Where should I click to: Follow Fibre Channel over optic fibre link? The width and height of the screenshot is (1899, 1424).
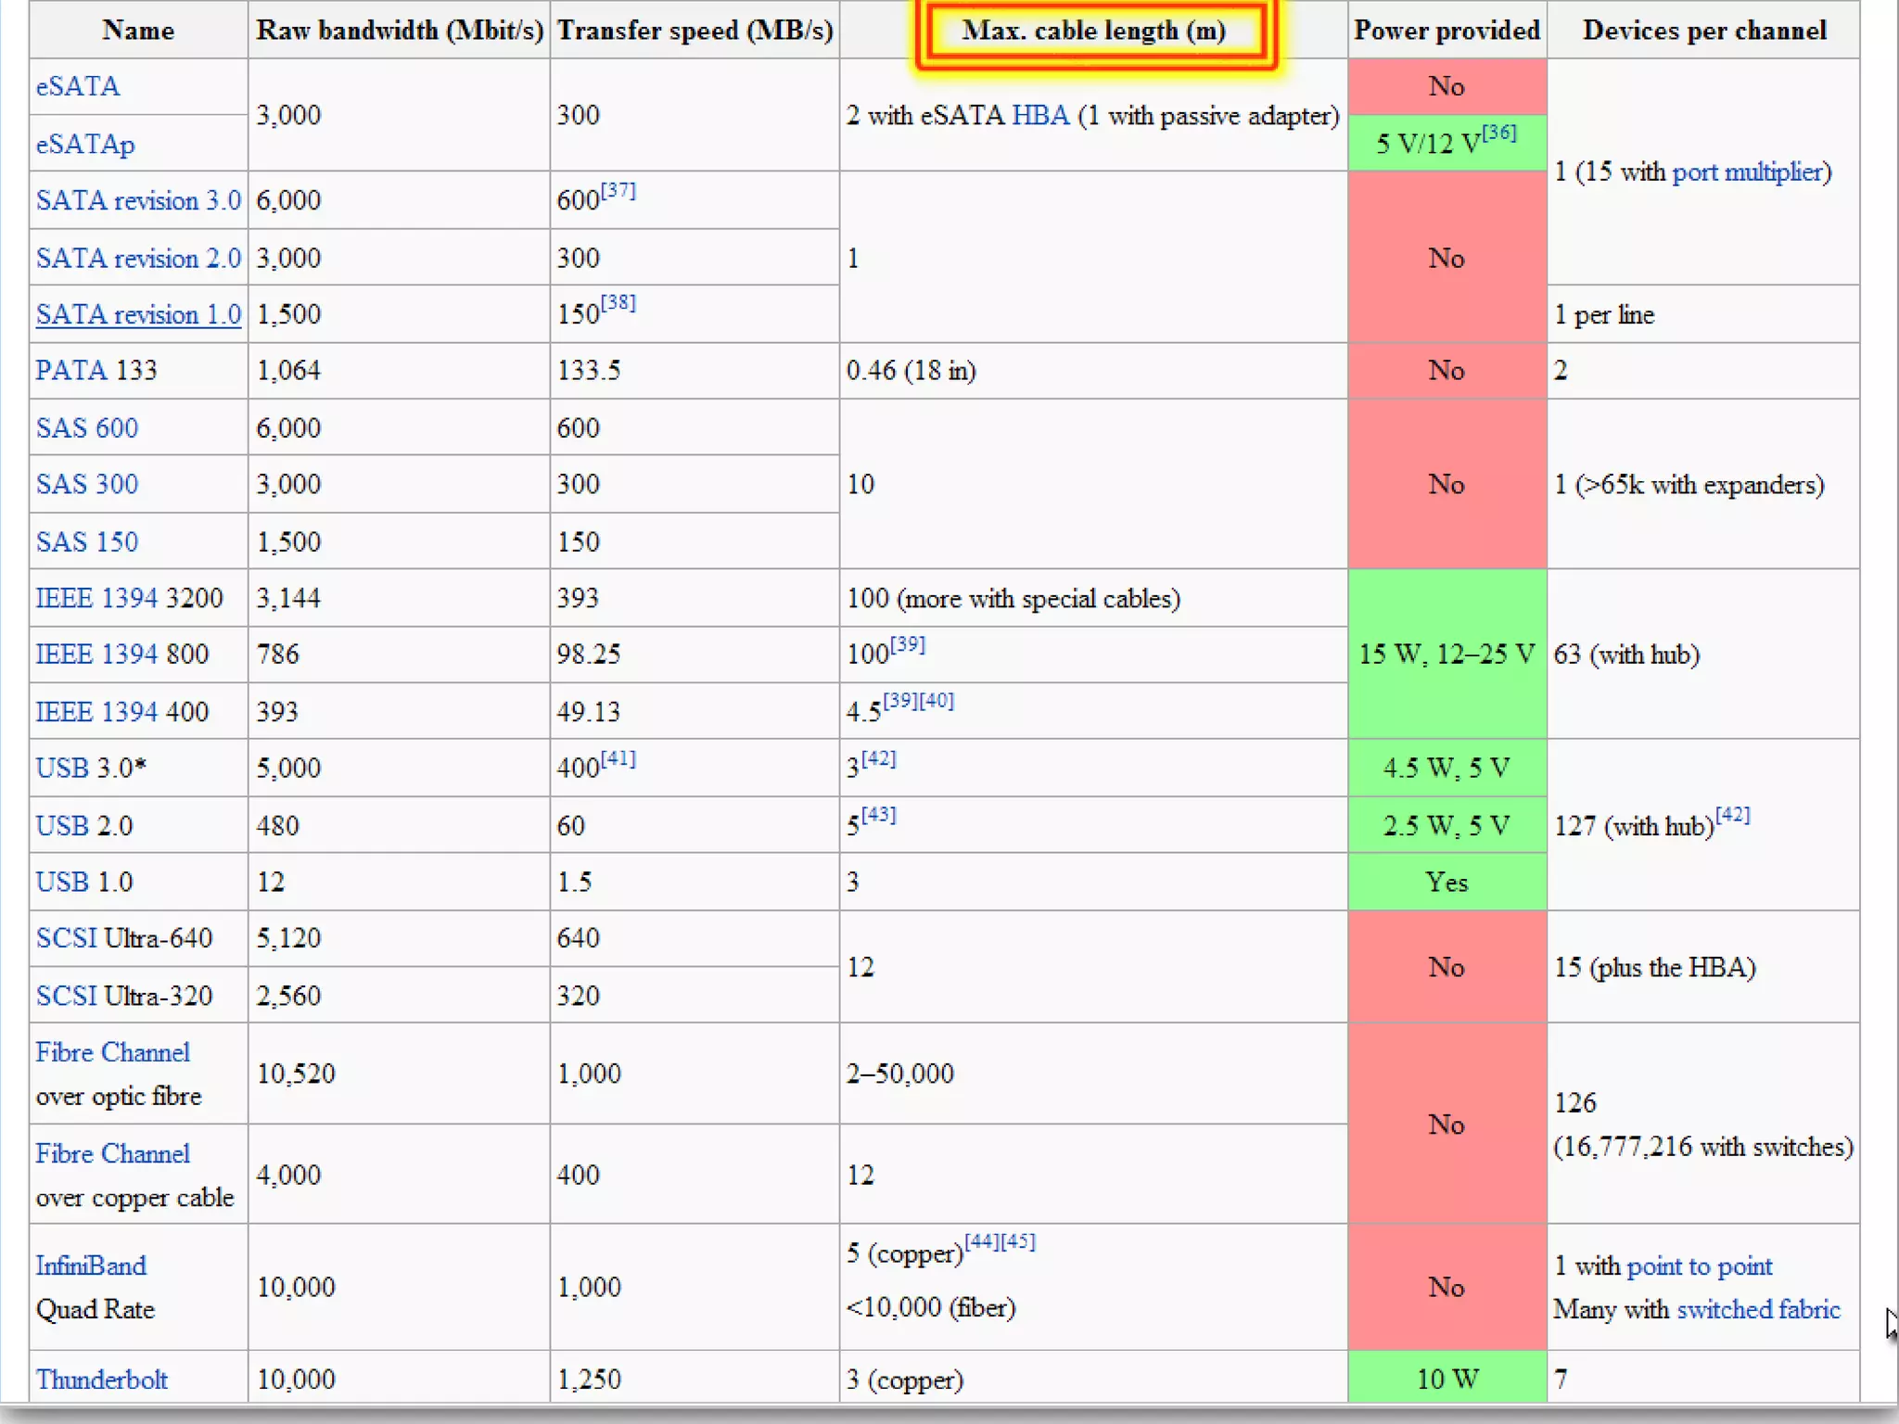(112, 1052)
